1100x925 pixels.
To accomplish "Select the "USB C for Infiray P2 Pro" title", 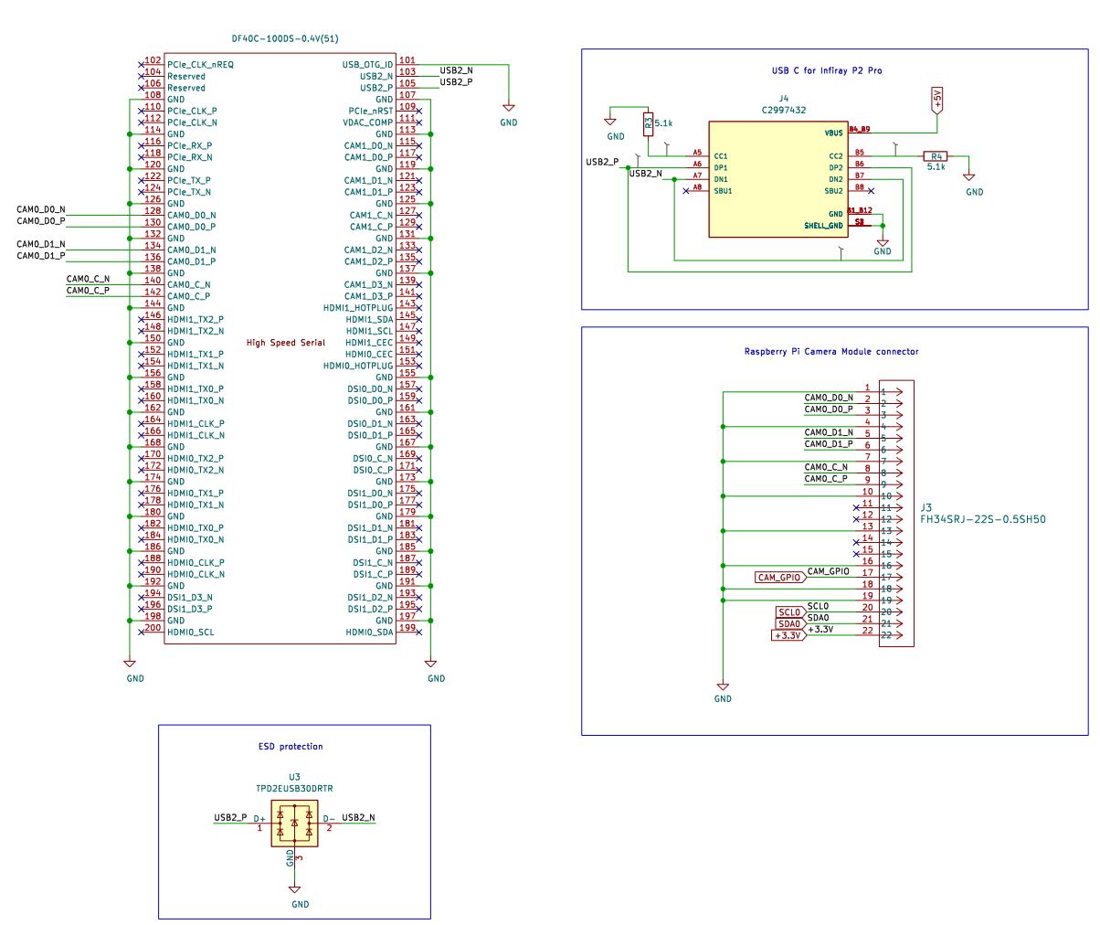I will pyautogui.click(x=827, y=70).
